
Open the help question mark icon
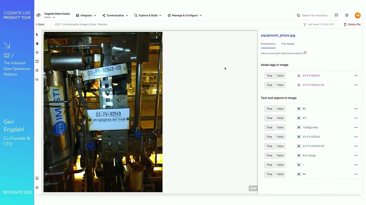pyautogui.click(x=347, y=15)
